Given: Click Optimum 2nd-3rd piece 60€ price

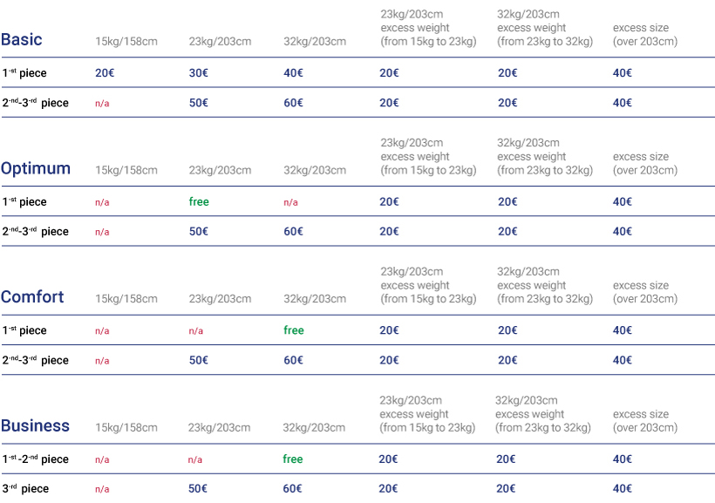Looking at the screenshot, I should 293,232.
